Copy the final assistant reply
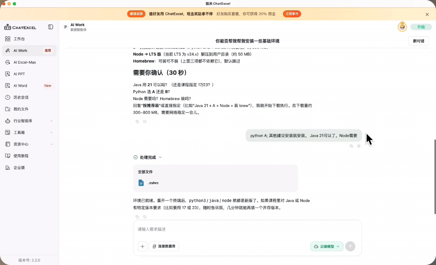Image resolution: width=436 pixels, height=265 pixels. [137, 217]
